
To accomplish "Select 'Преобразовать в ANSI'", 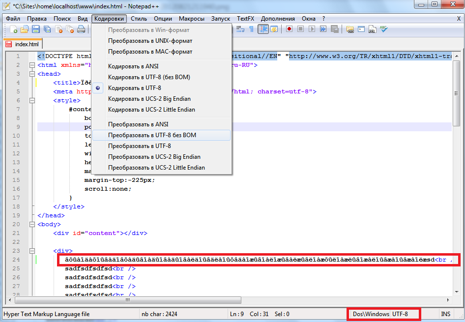I will 161,124.
